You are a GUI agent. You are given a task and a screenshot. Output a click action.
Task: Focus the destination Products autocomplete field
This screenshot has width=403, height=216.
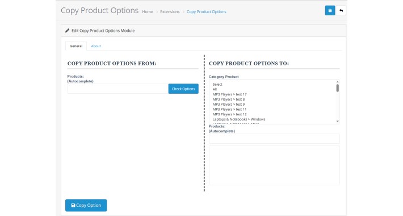tap(274, 139)
